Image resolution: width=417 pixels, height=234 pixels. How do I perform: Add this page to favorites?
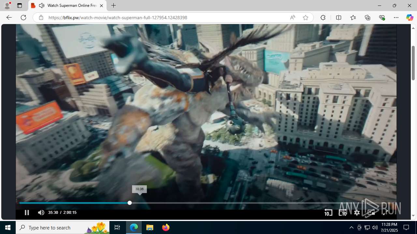point(305,18)
